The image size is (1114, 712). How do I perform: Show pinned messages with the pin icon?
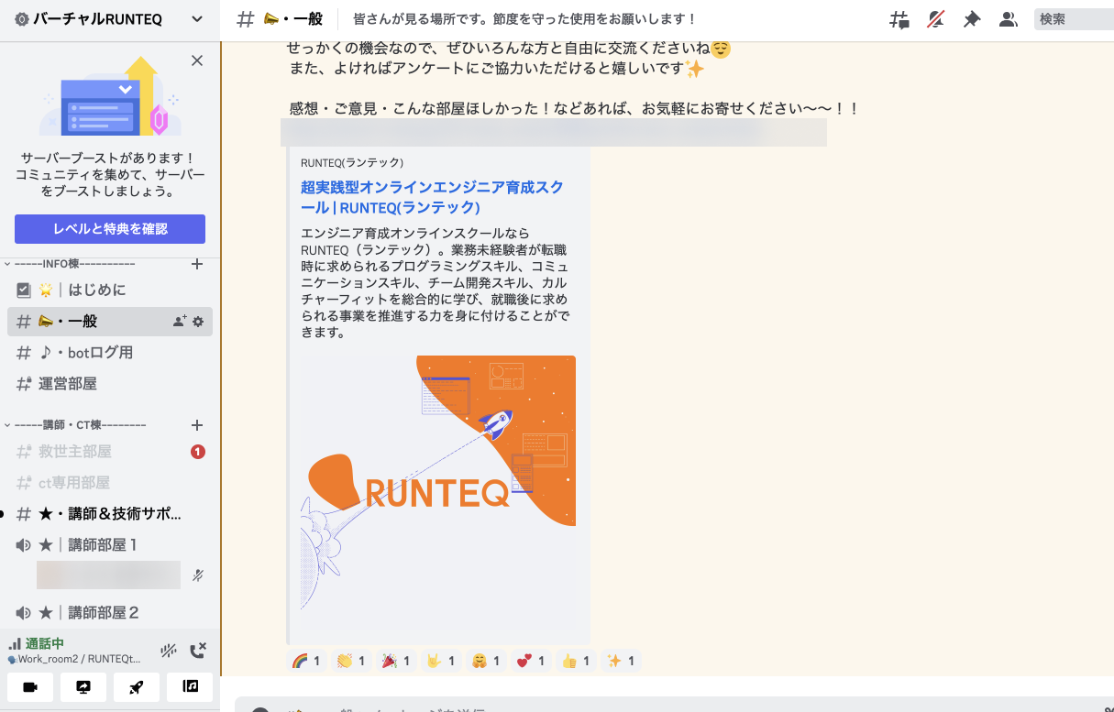click(x=972, y=19)
